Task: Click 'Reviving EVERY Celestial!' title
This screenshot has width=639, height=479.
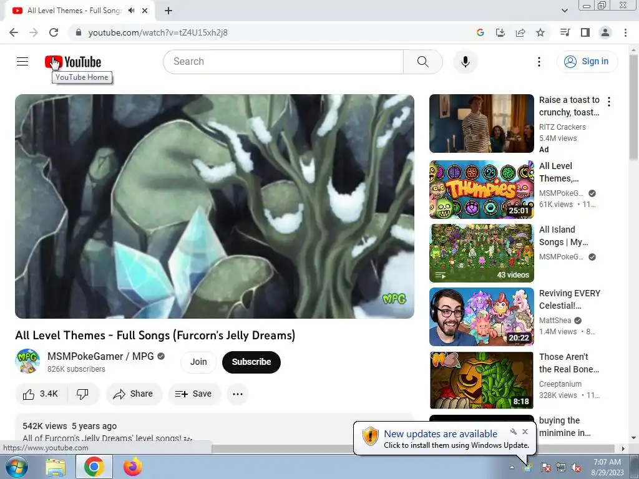Action: [x=570, y=299]
